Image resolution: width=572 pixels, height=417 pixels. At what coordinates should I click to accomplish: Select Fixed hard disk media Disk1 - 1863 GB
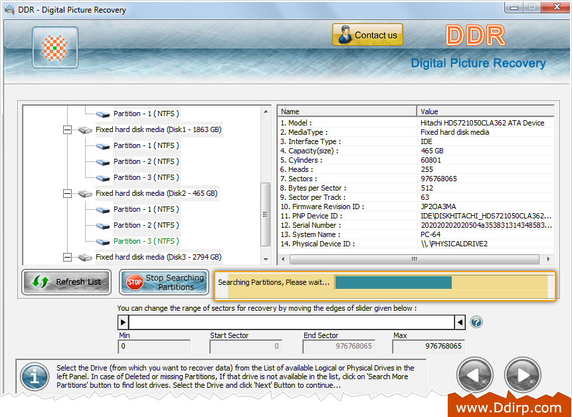(x=159, y=129)
